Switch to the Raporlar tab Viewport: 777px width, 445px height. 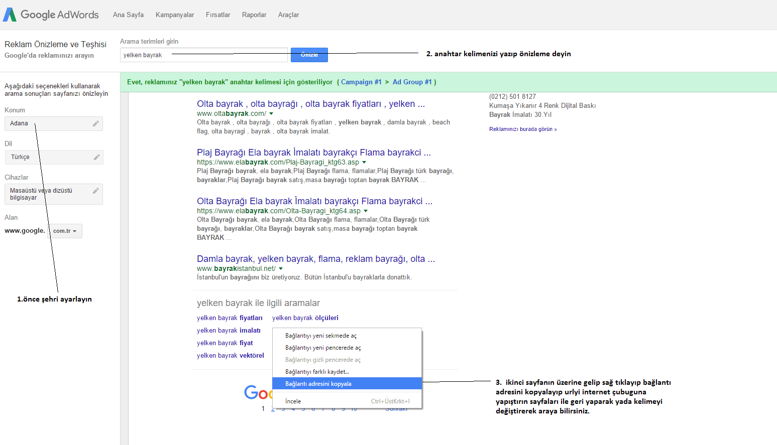coord(254,15)
